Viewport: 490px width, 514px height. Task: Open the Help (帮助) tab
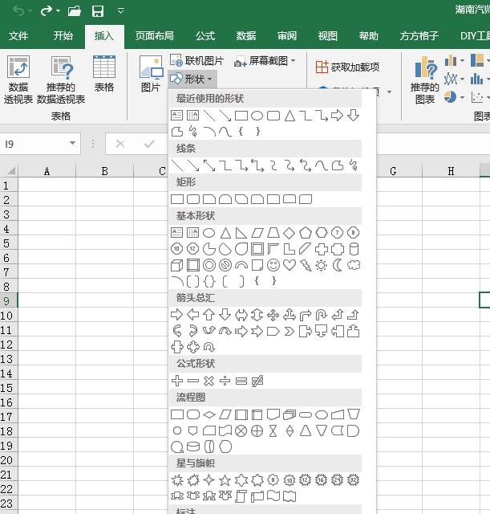369,35
